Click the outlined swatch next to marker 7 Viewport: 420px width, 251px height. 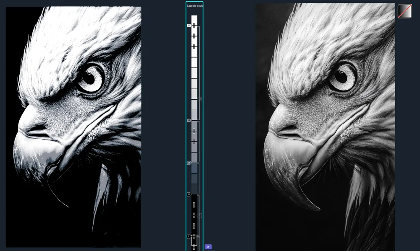point(194,240)
